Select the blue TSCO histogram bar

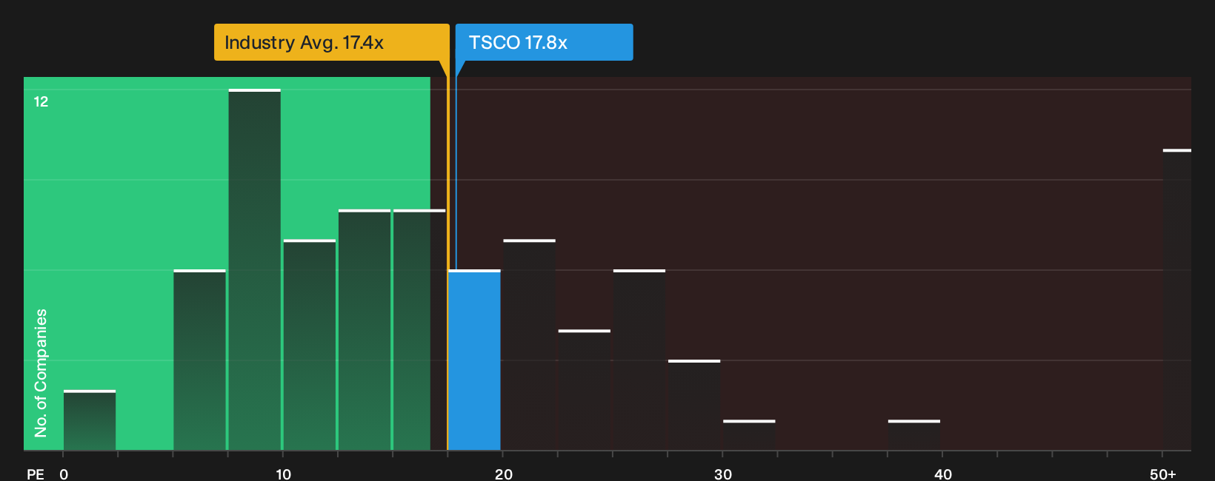tap(474, 360)
